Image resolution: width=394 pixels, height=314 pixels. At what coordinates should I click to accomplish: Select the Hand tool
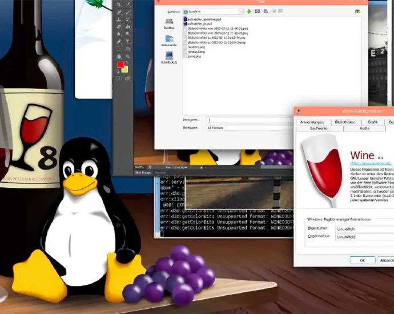[119, 57]
